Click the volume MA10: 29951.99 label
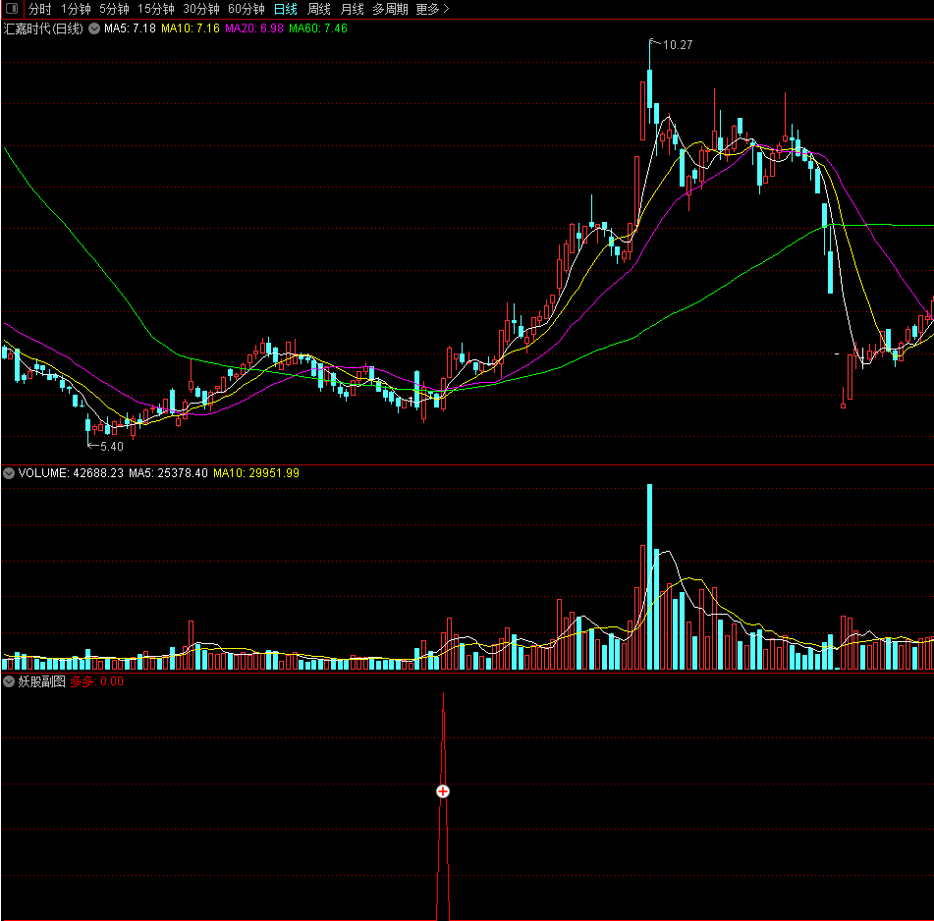The width and height of the screenshot is (934, 921). [256, 473]
